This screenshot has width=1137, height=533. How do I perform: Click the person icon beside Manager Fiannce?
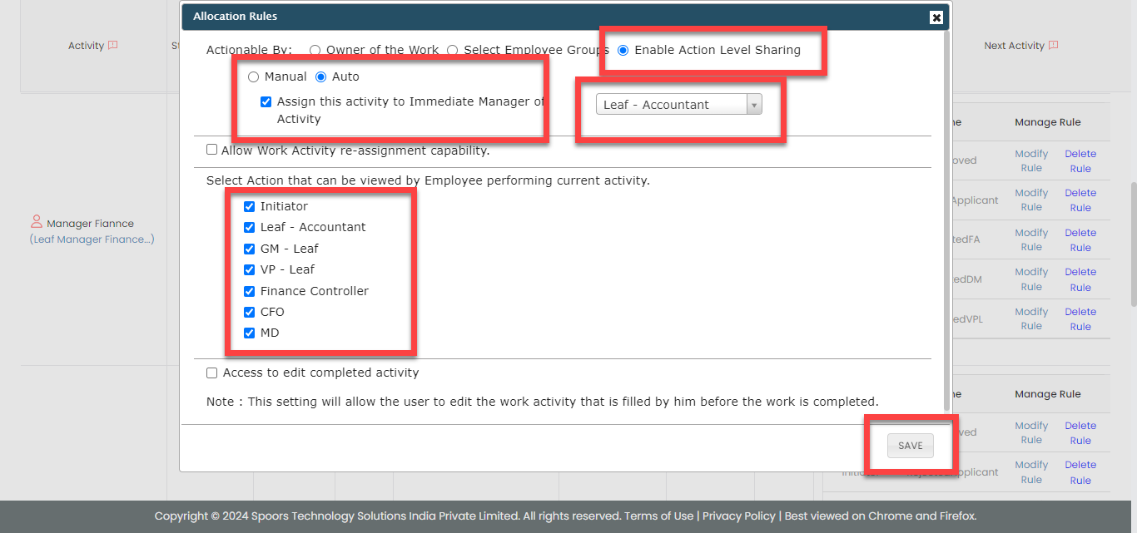click(37, 223)
